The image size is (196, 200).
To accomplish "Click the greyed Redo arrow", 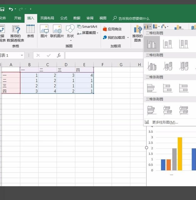I will (21, 9).
